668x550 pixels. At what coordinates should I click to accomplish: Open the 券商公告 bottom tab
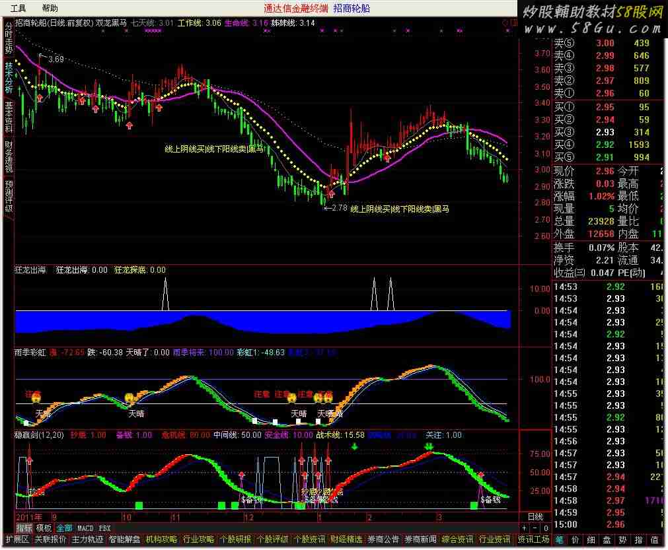pyautogui.click(x=383, y=539)
